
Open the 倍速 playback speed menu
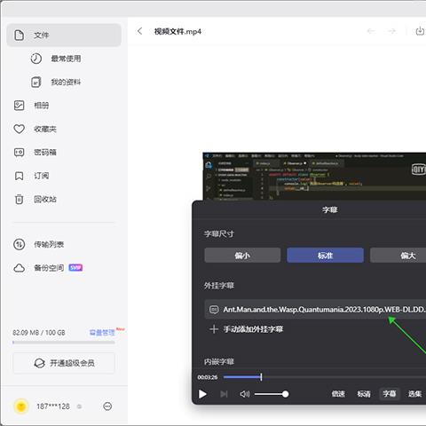[338, 394]
